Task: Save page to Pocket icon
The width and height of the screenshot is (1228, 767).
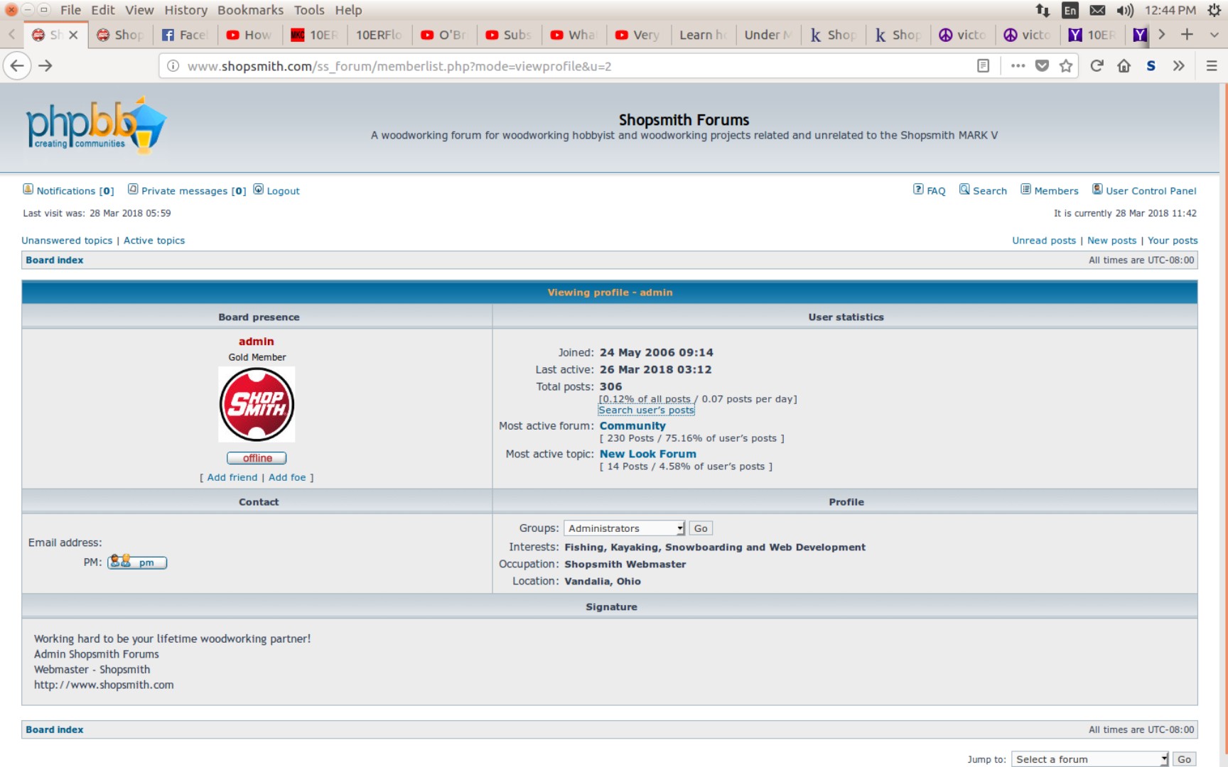Action: pyautogui.click(x=1042, y=66)
